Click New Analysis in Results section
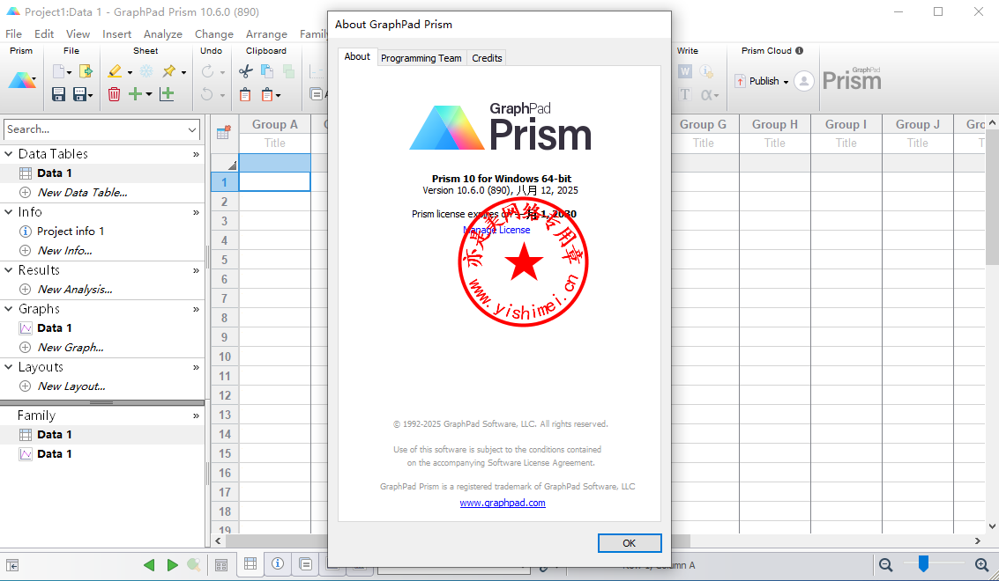Screen dimensions: 999x581 click(75, 290)
